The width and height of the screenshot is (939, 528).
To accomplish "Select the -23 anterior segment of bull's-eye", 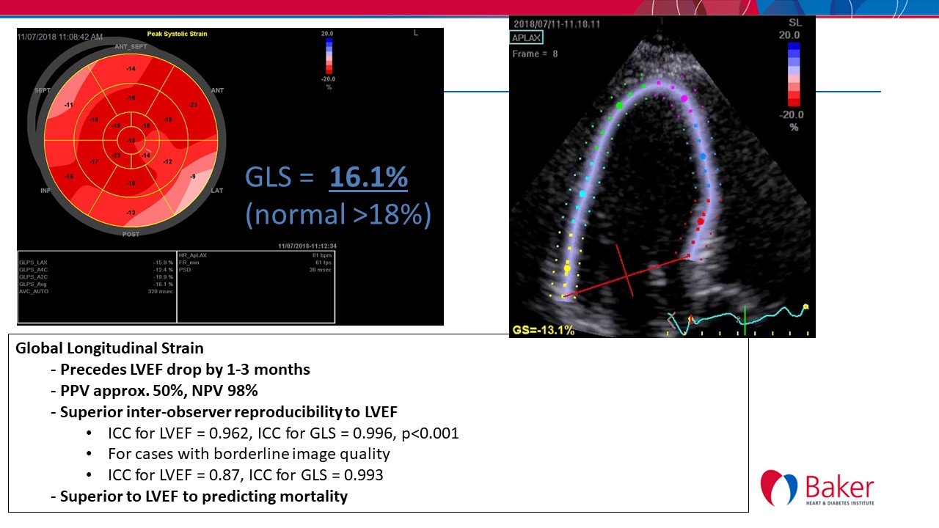I will pos(192,105).
